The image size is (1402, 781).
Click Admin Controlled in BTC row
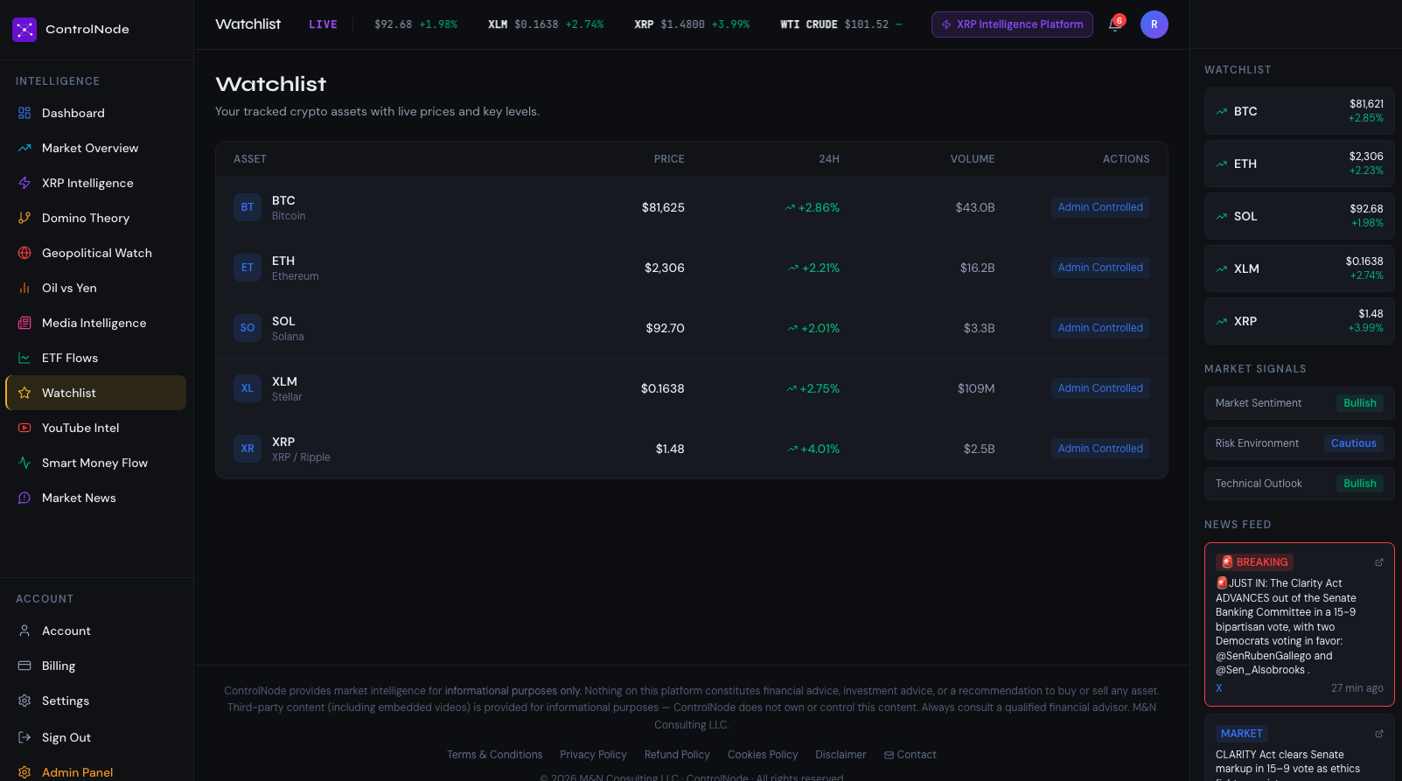[x=1100, y=207]
